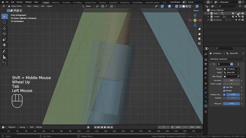Clear the Bone.001 subtarget field
Screen dimensions: 246x138
238,72
